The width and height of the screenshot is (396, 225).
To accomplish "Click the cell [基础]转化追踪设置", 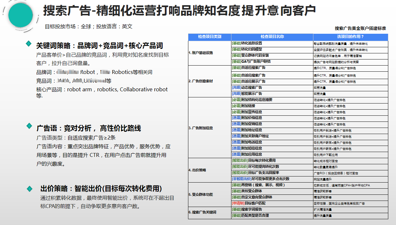I will click(x=272, y=43).
